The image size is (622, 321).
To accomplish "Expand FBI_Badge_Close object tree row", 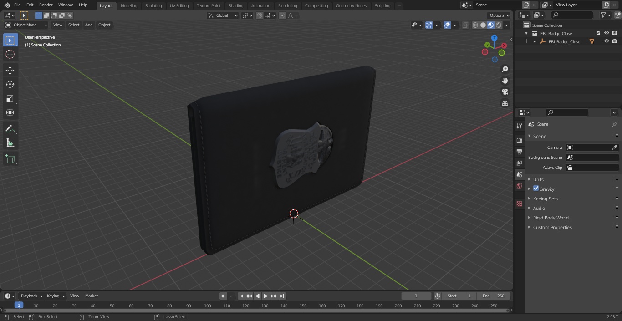I will 535,41.
